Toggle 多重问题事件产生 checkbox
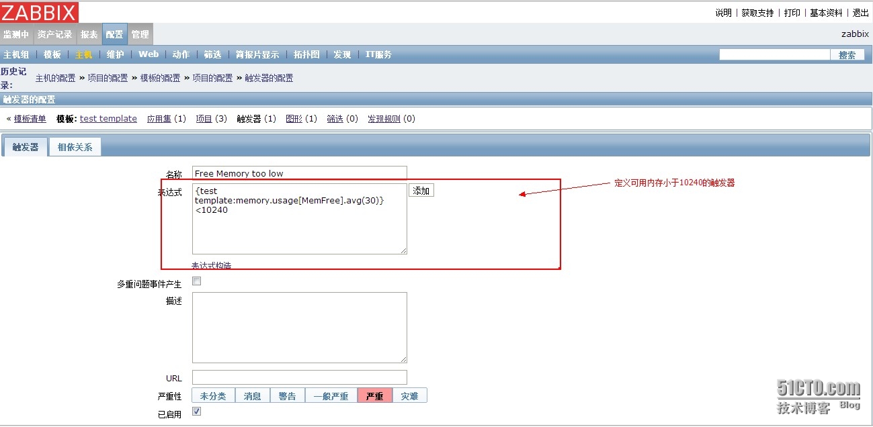Screen dimensions: 873x427 pyautogui.click(x=197, y=281)
